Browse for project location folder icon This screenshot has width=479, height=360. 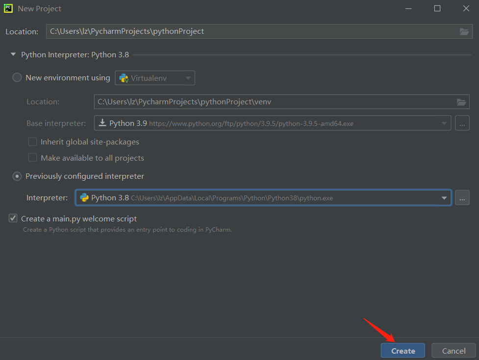(x=464, y=31)
